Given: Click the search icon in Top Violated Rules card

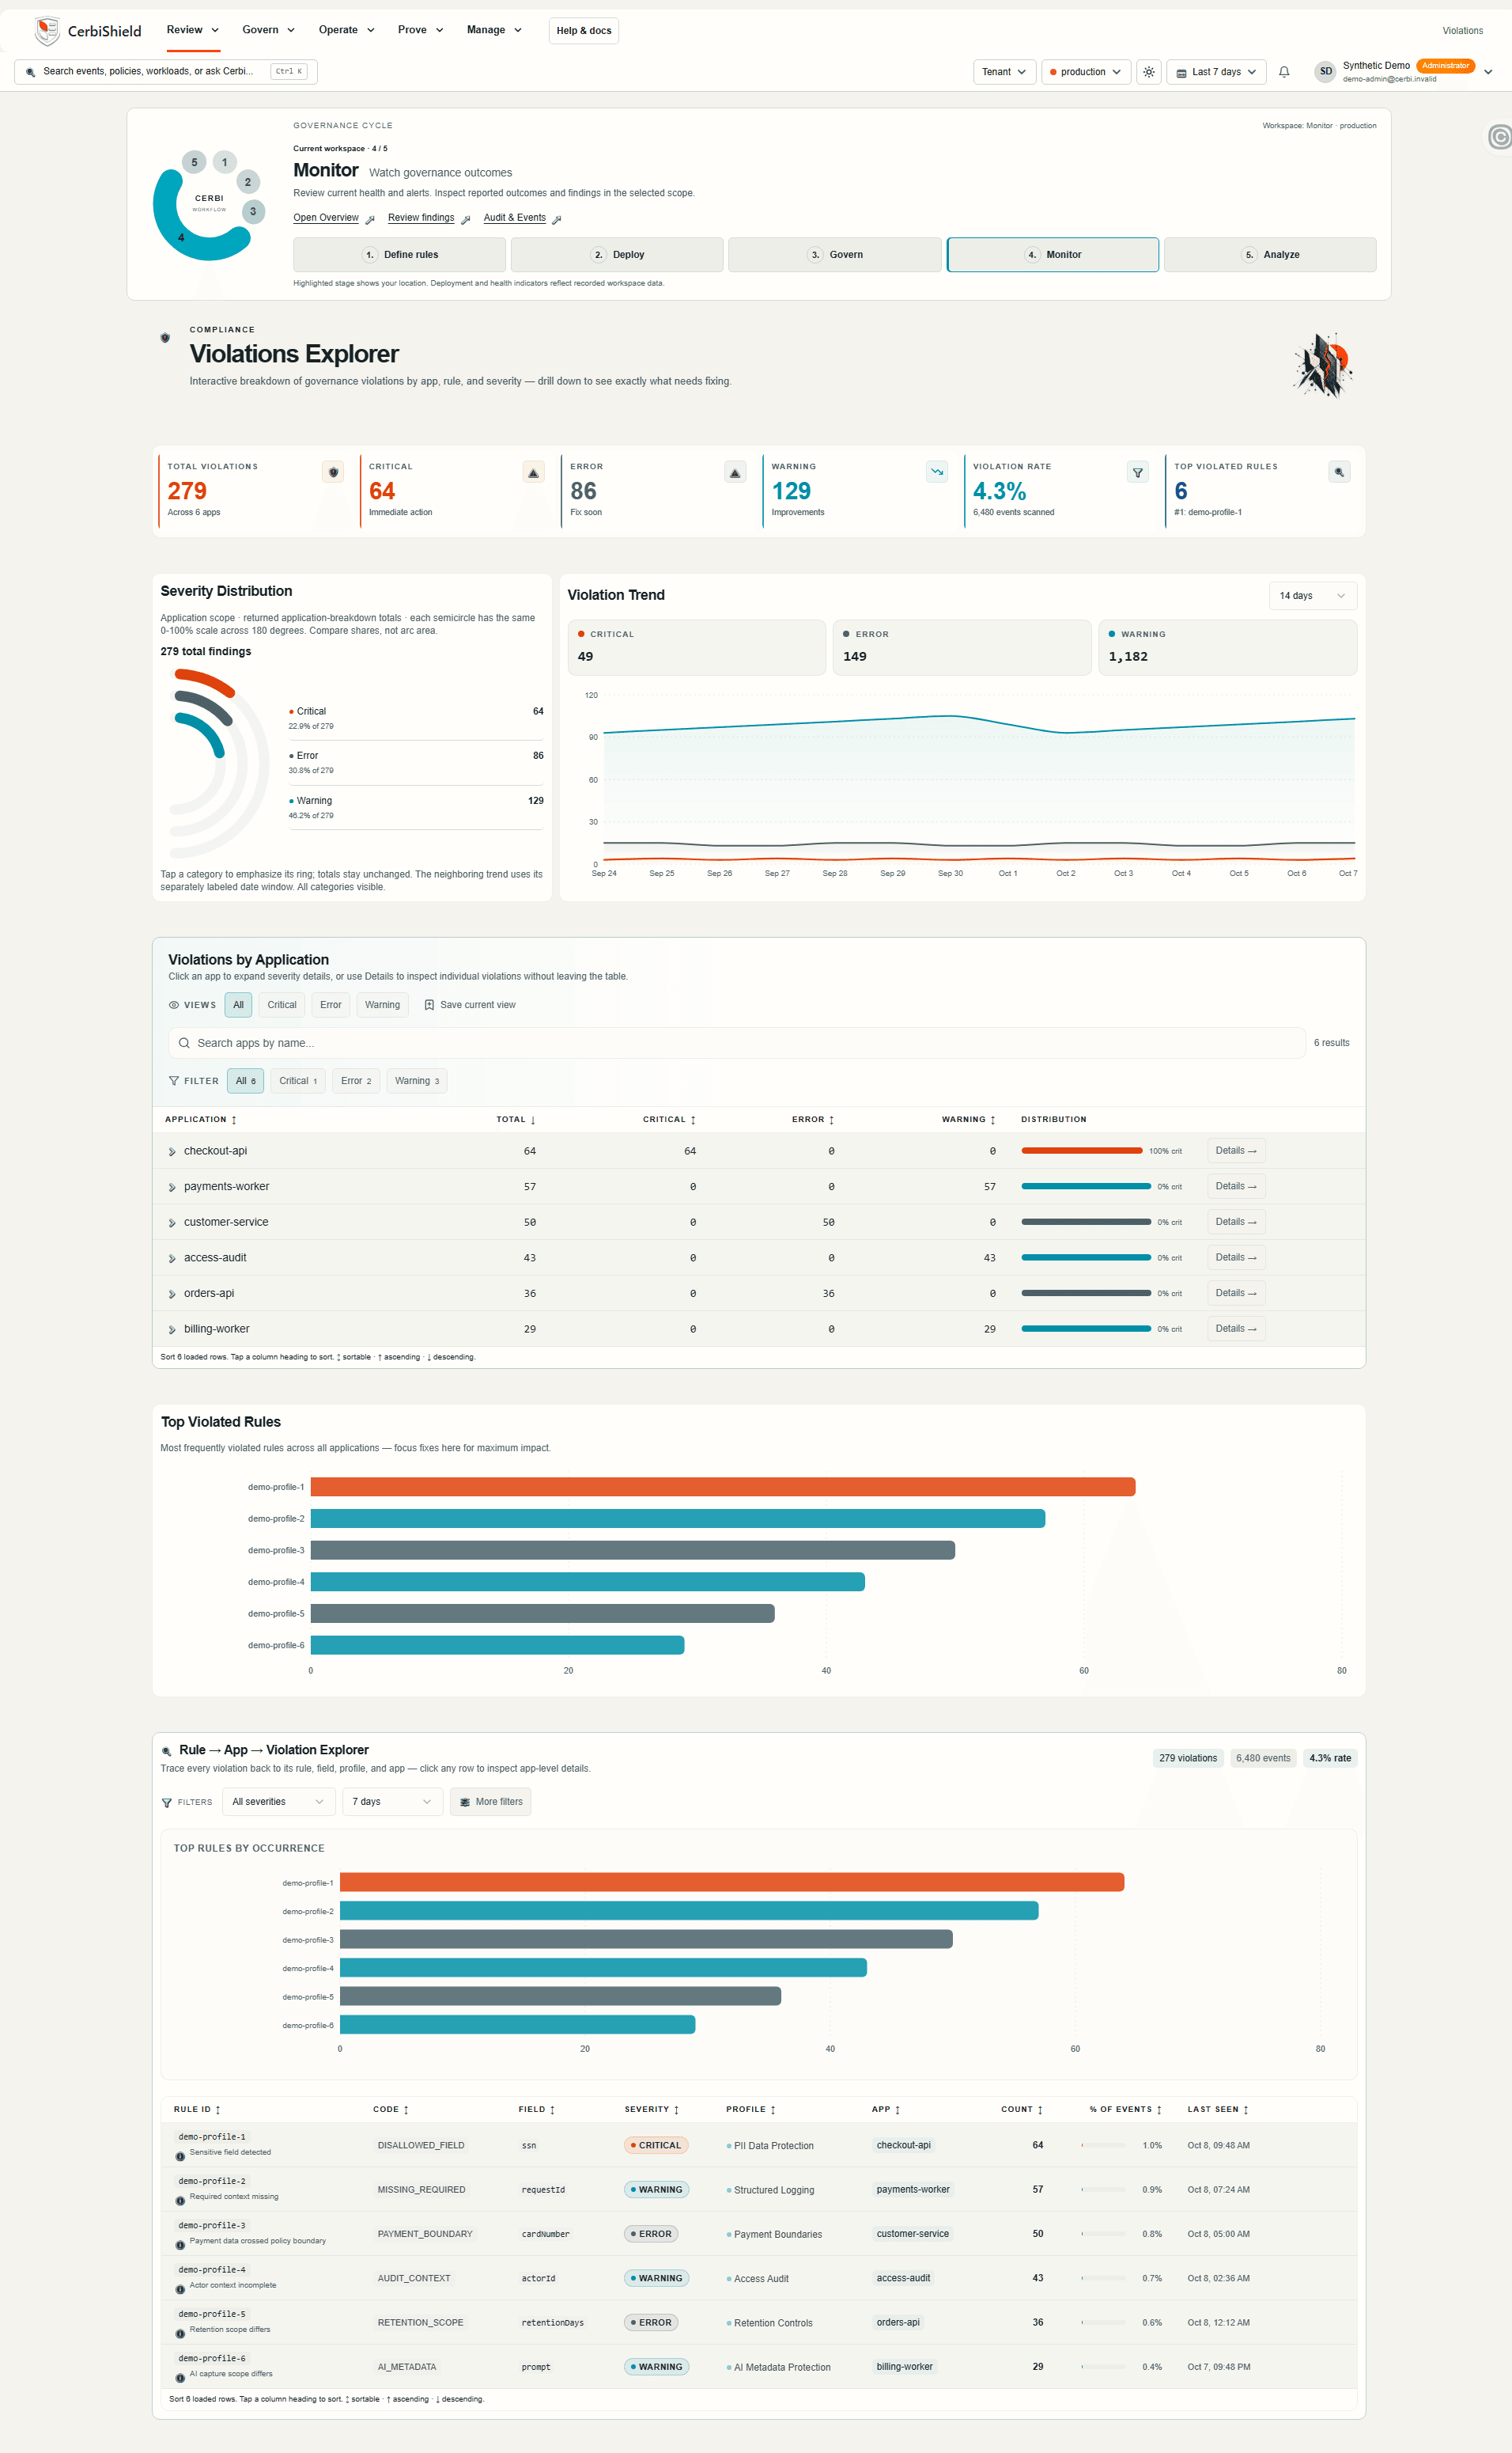Looking at the screenshot, I should point(1339,472).
